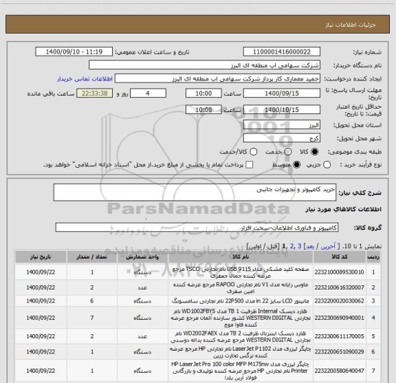Click the LaserJet P1102 printer item name
This screenshot has width=396, height=383.
[x=241, y=352]
